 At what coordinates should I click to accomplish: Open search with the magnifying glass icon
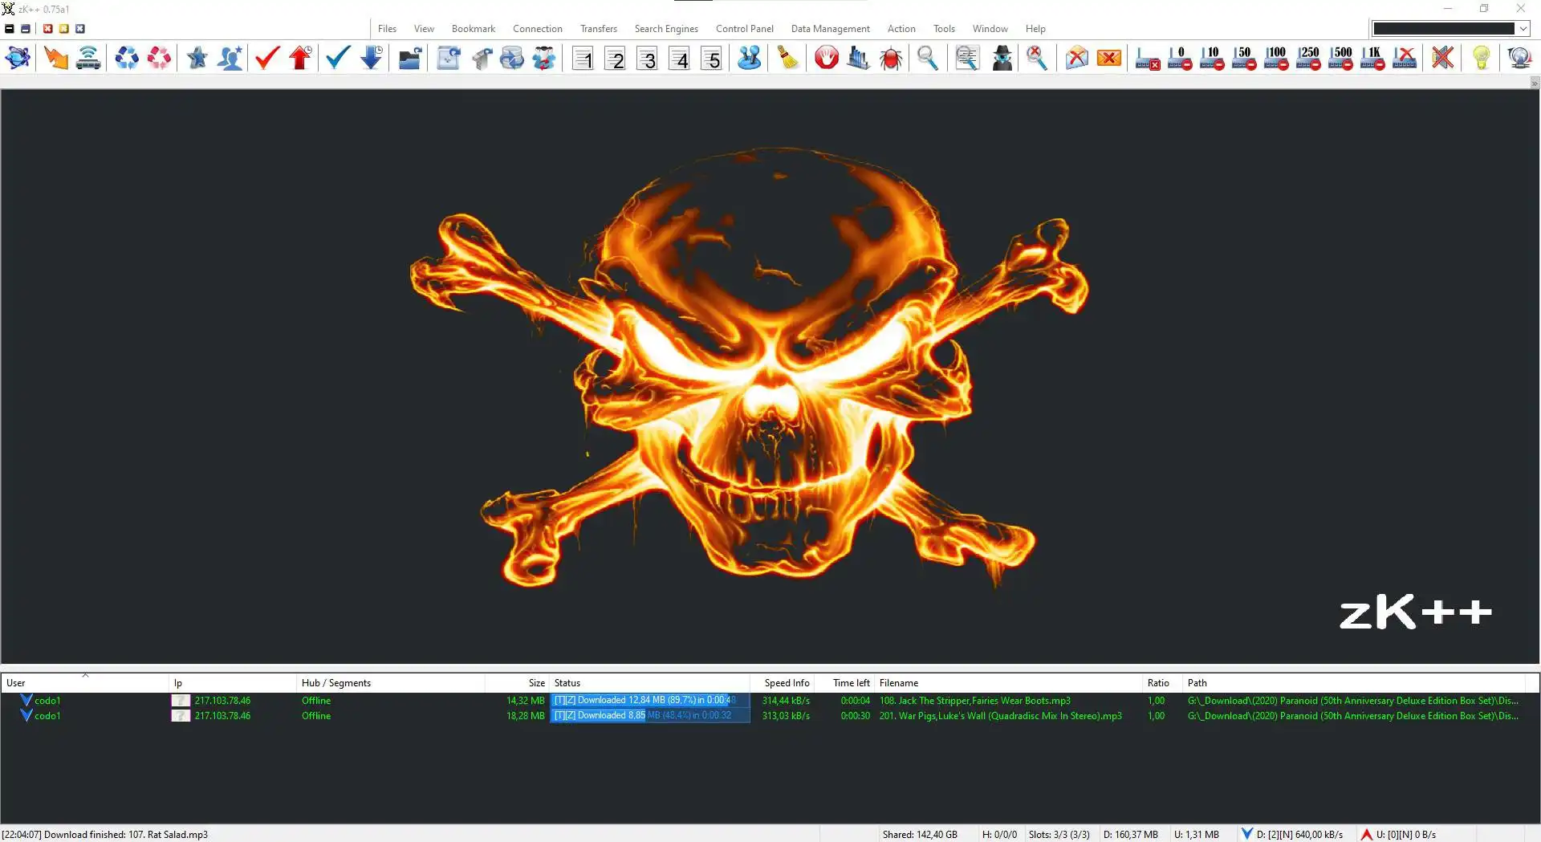tap(928, 58)
